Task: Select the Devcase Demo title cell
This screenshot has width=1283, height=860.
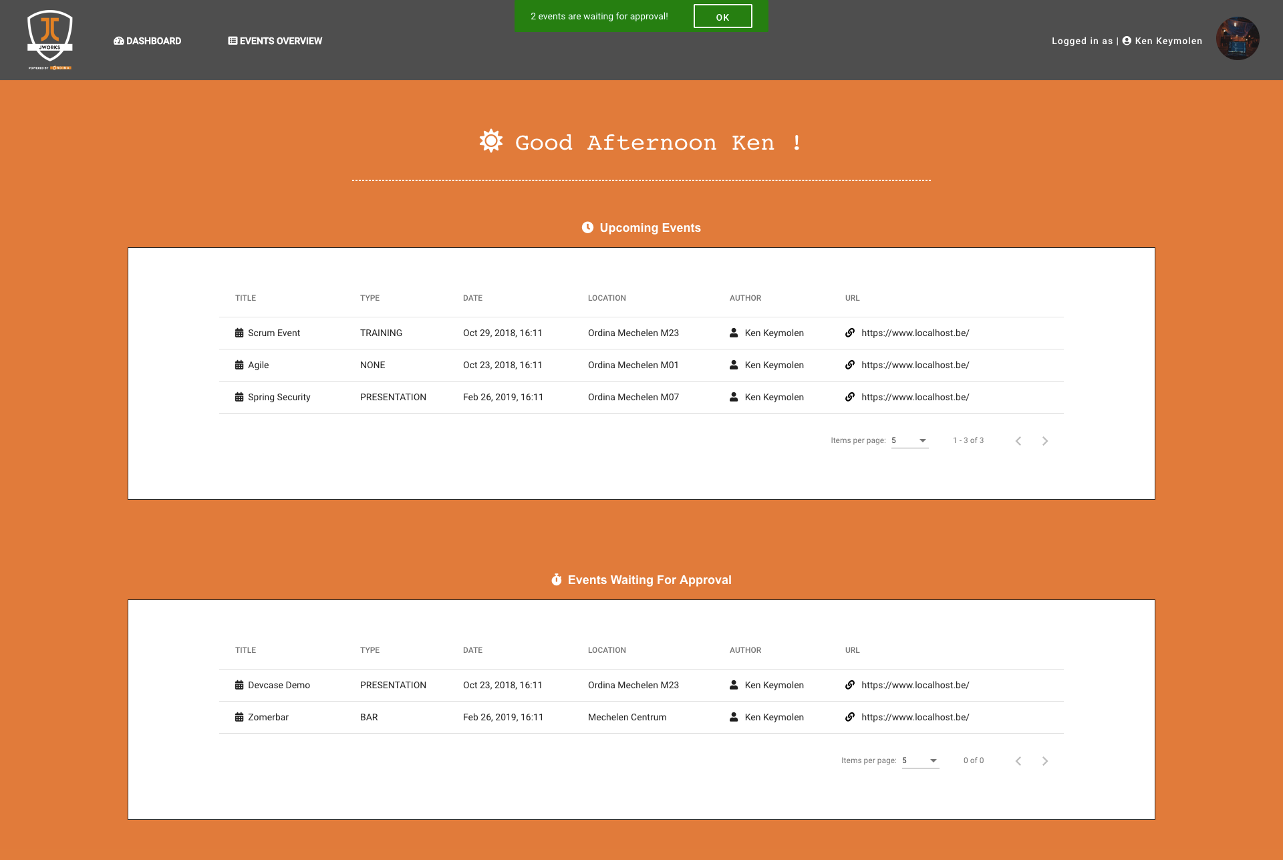Action: point(279,685)
